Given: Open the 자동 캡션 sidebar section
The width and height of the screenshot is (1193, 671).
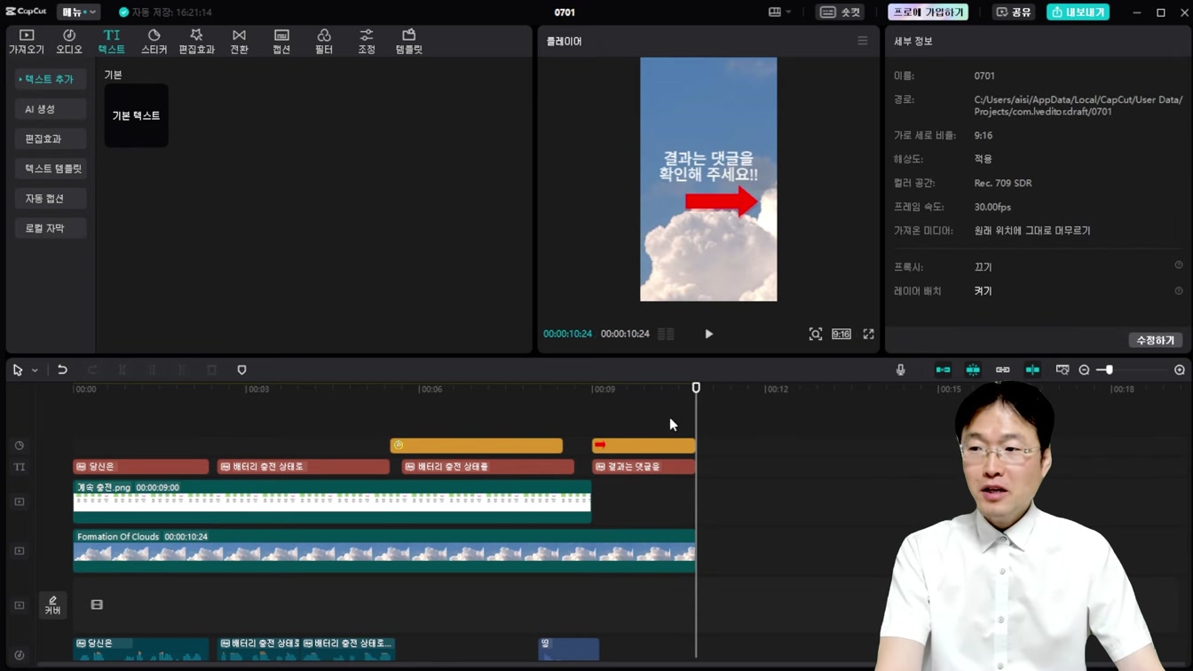Looking at the screenshot, I should click(x=50, y=199).
